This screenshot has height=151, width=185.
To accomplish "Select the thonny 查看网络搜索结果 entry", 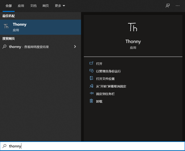I will click(x=29, y=47).
